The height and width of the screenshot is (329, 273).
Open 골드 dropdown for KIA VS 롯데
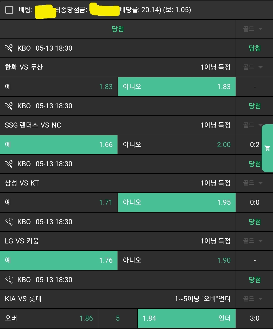pyautogui.click(x=253, y=299)
